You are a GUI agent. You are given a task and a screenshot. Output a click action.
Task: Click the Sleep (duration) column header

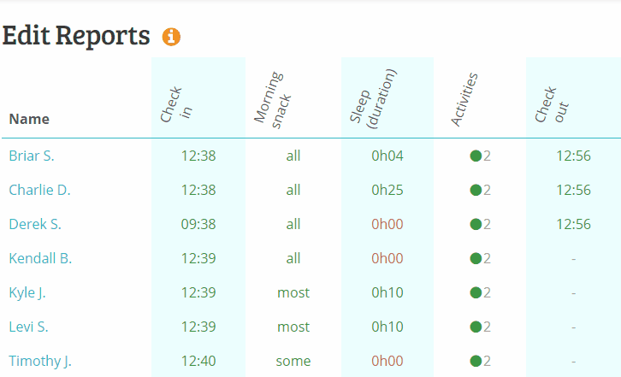point(373,98)
